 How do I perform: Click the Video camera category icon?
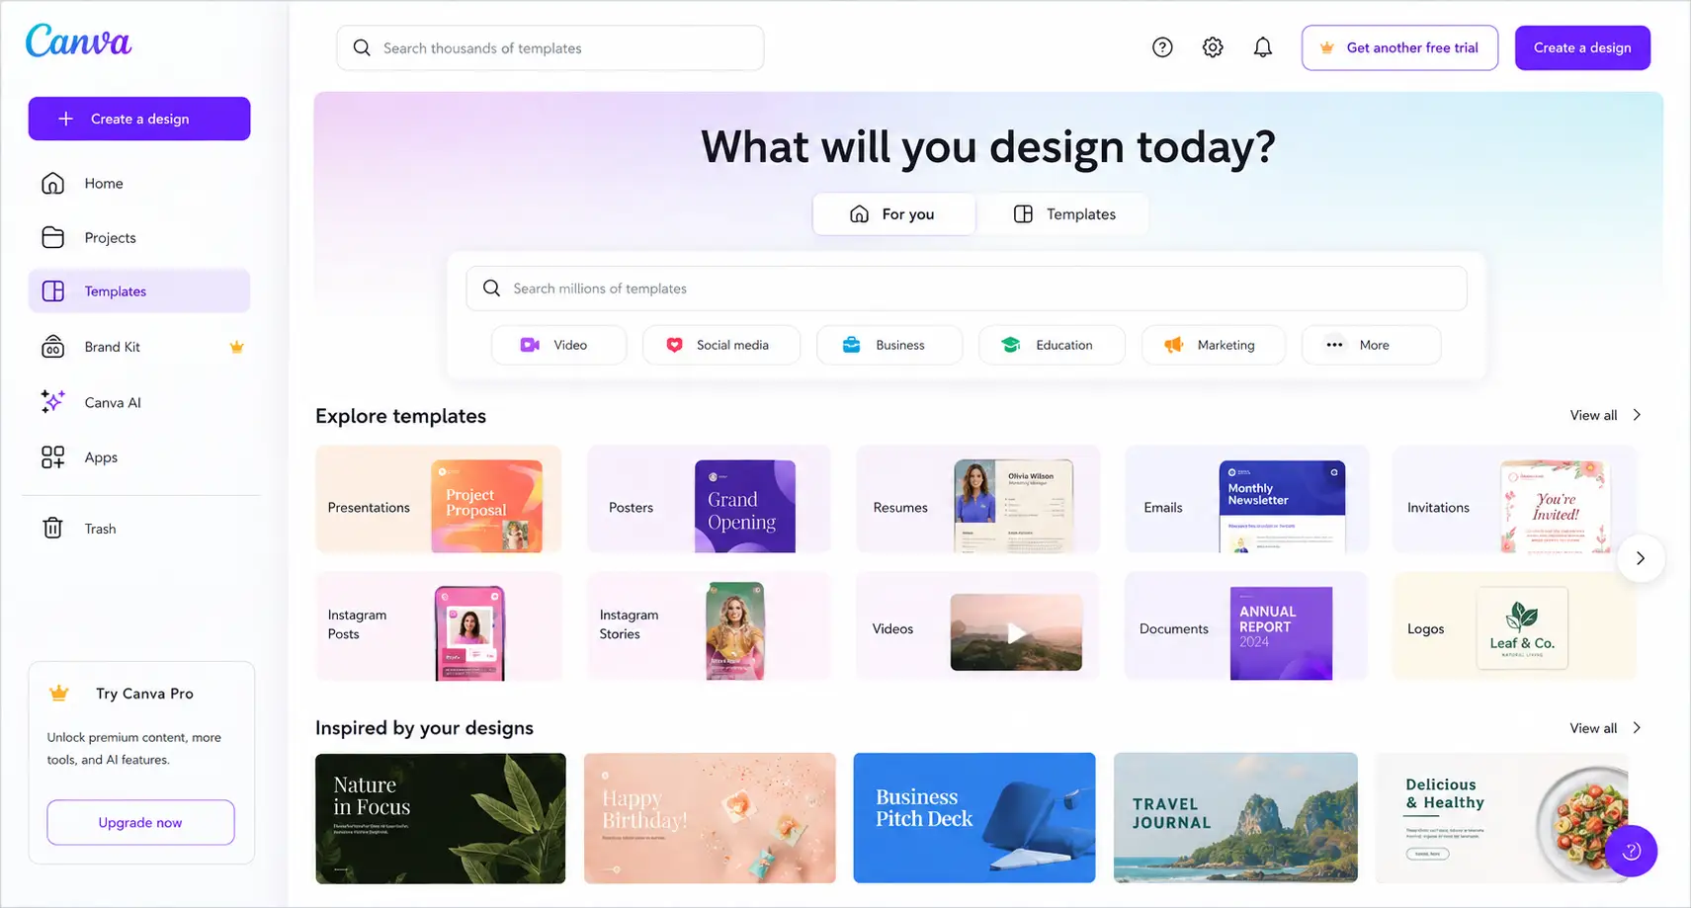(x=530, y=345)
